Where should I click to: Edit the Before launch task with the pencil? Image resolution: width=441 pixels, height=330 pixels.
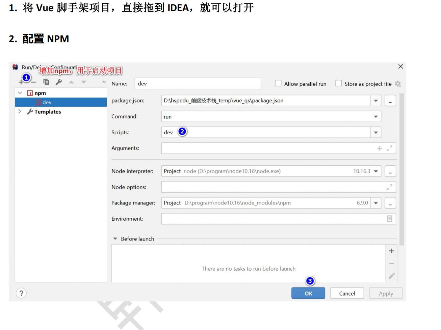point(391,276)
